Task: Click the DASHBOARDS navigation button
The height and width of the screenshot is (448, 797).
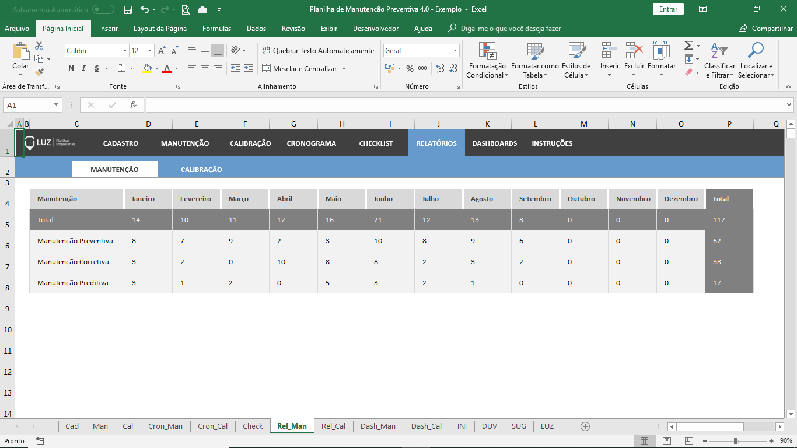Action: coord(494,143)
